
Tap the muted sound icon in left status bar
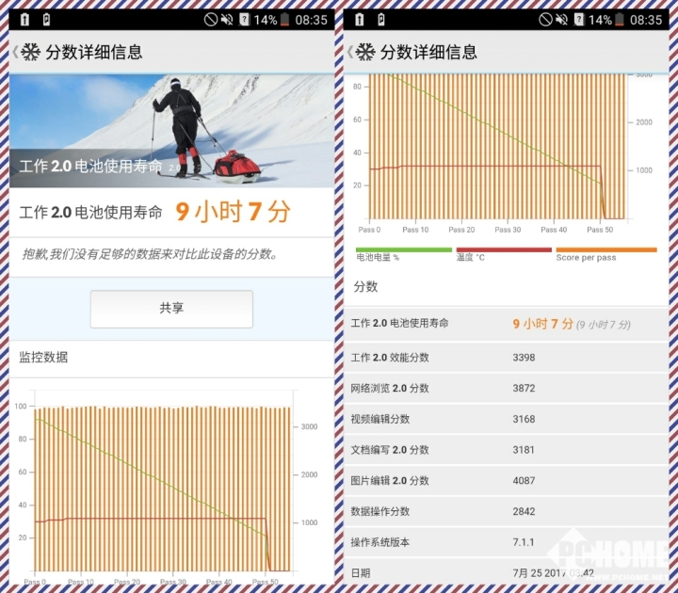[x=228, y=20]
